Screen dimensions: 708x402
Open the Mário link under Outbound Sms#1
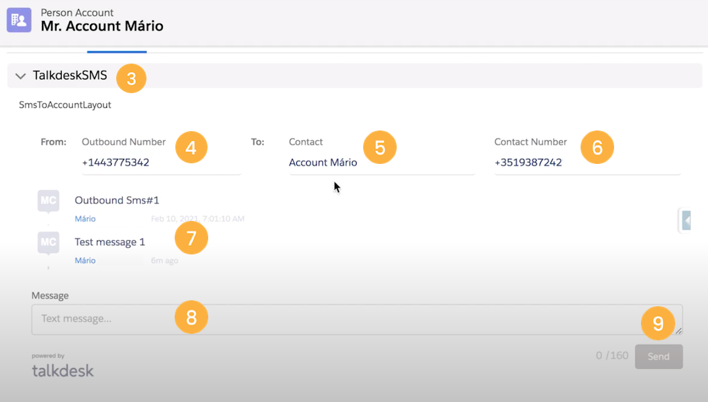tap(85, 218)
